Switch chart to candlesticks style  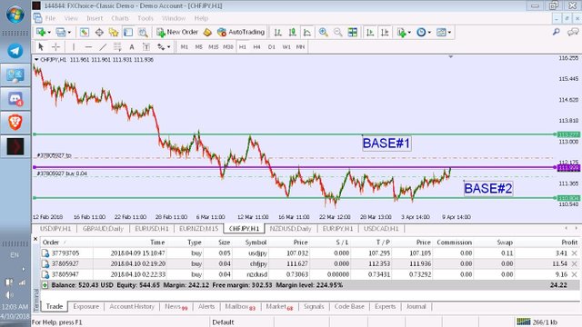293,33
